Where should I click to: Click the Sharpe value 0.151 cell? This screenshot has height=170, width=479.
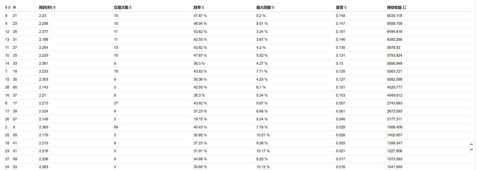[x=341, y=32]
